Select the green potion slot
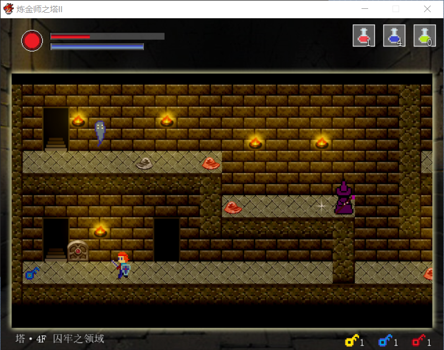444x350 pixels. coord(425,35)
